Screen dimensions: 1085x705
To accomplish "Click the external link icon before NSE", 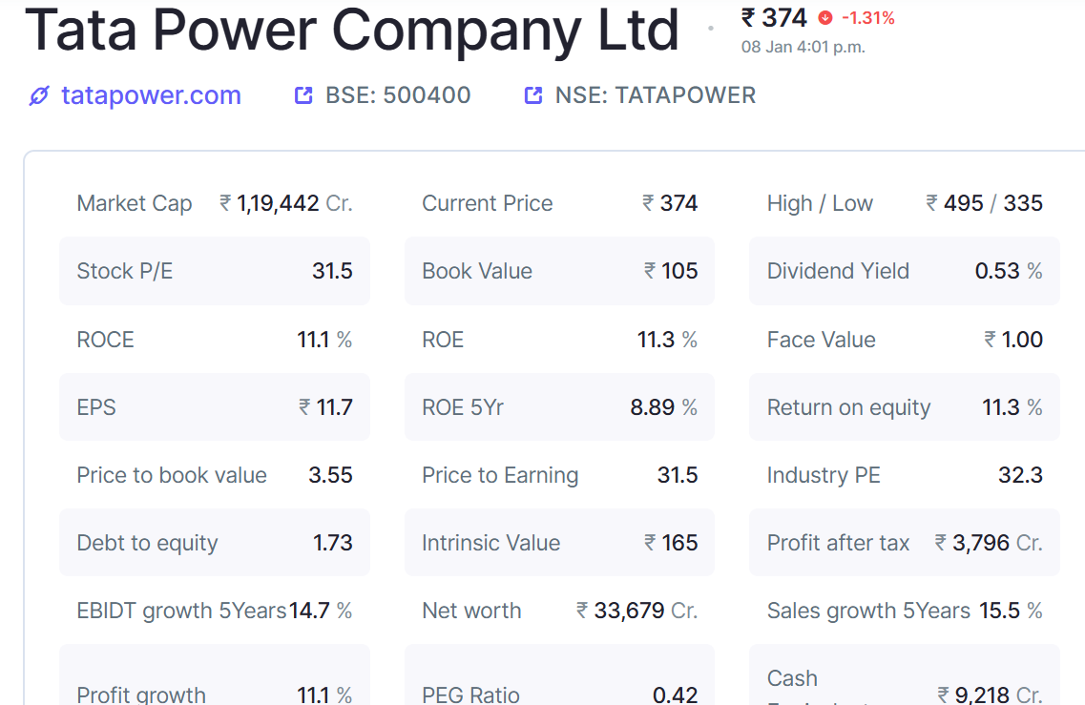I will pos(533,95).
